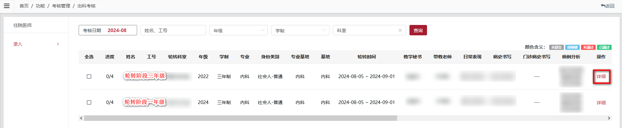
Task: Click the 病史书写 column header
Action: coord(502,57)
